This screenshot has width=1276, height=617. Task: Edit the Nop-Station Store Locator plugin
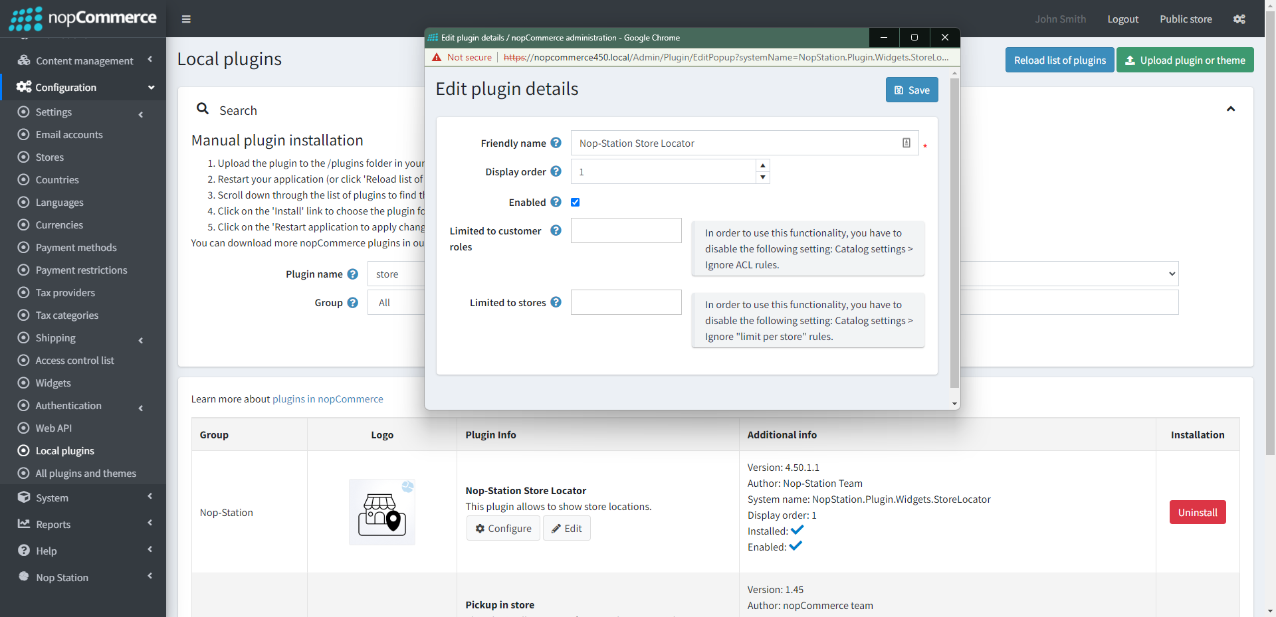click(x=567, y=528)
